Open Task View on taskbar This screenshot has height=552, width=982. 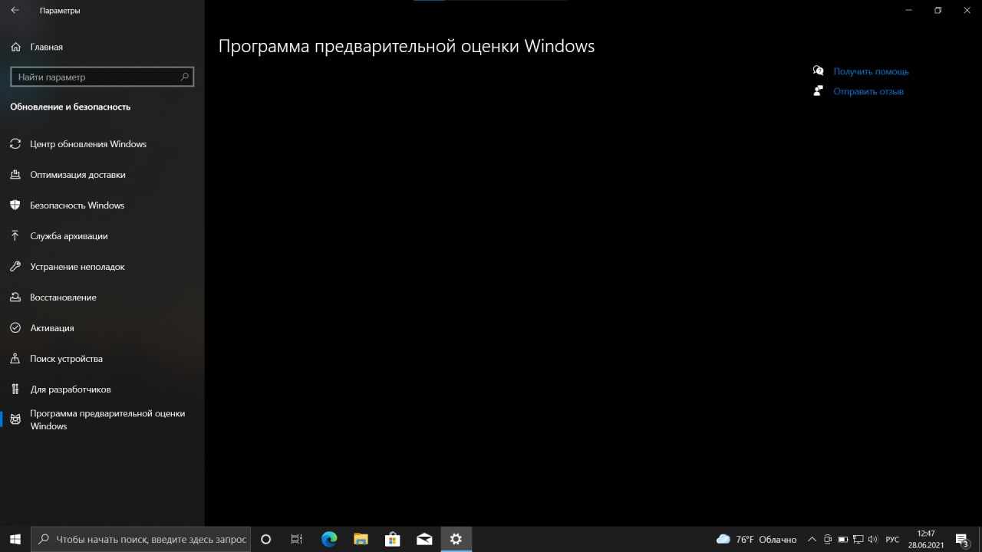pos(297,539)
